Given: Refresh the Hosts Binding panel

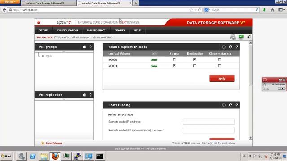Looking at the screenshot, I should click(x=230, y=105).
